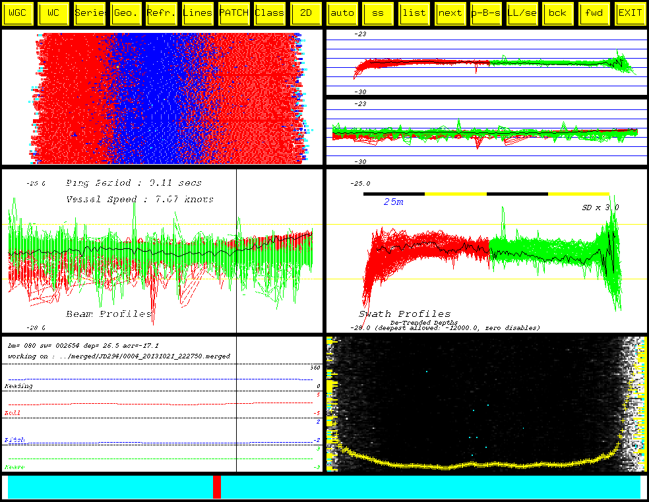Toggle the ss sidescan button
The width and height of the screenshot is (649, 502).
click(378, 13)
